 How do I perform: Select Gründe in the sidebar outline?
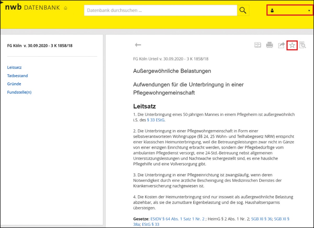(14, 84)
